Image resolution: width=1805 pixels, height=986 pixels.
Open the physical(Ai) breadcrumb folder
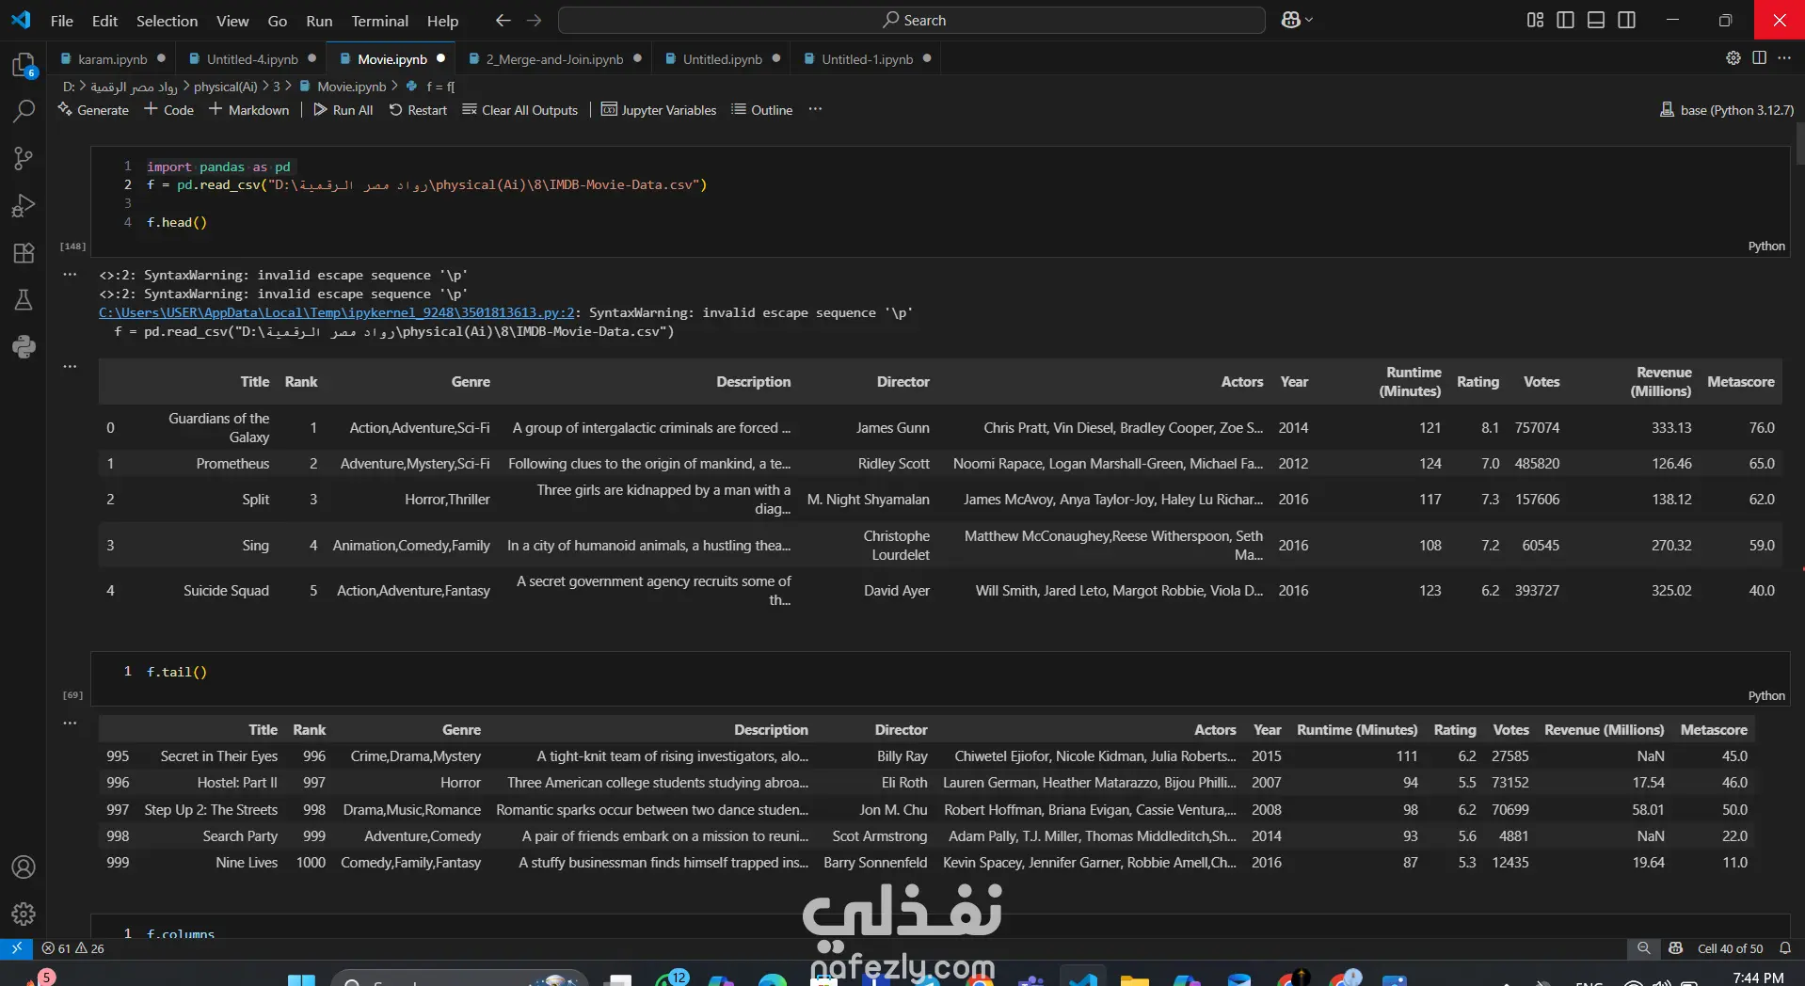pos(225,87)
